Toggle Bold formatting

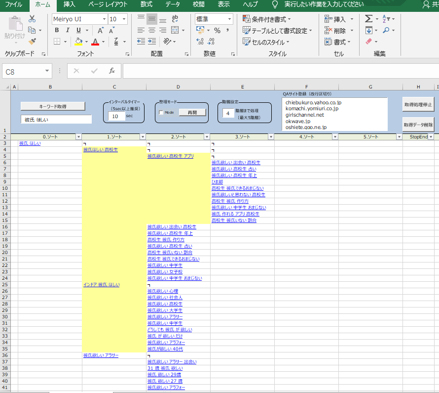[x=57, y=30]
